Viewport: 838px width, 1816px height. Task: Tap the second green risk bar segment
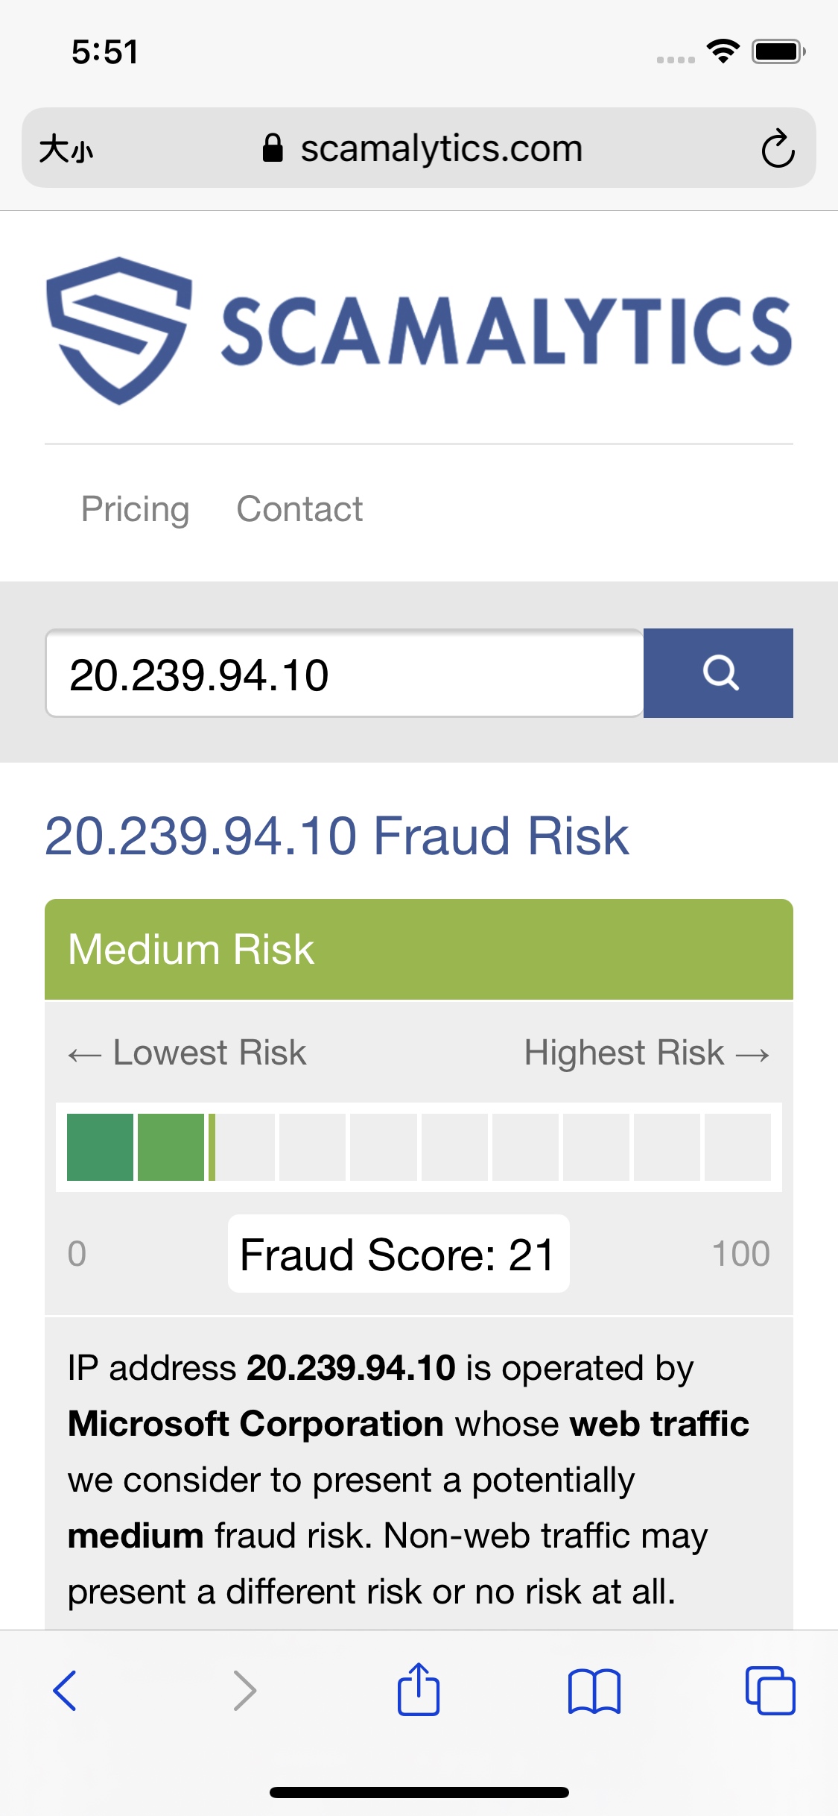pos(171,1147)
